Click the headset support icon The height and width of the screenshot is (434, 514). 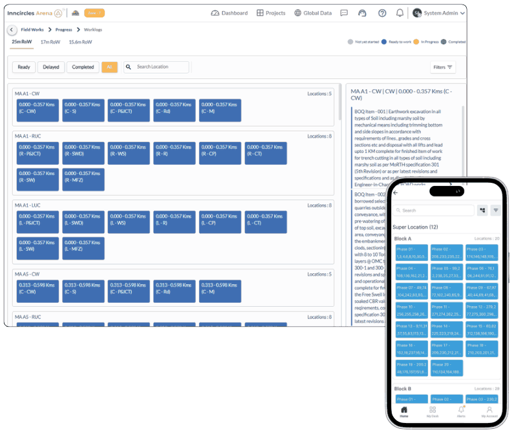click(362, 13)
